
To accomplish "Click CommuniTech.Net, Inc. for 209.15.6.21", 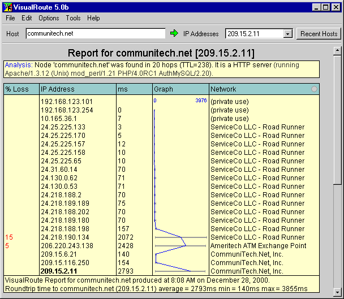I will (247, 254).
